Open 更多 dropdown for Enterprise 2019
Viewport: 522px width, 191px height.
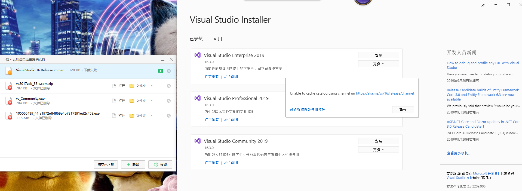coord(379,64)
